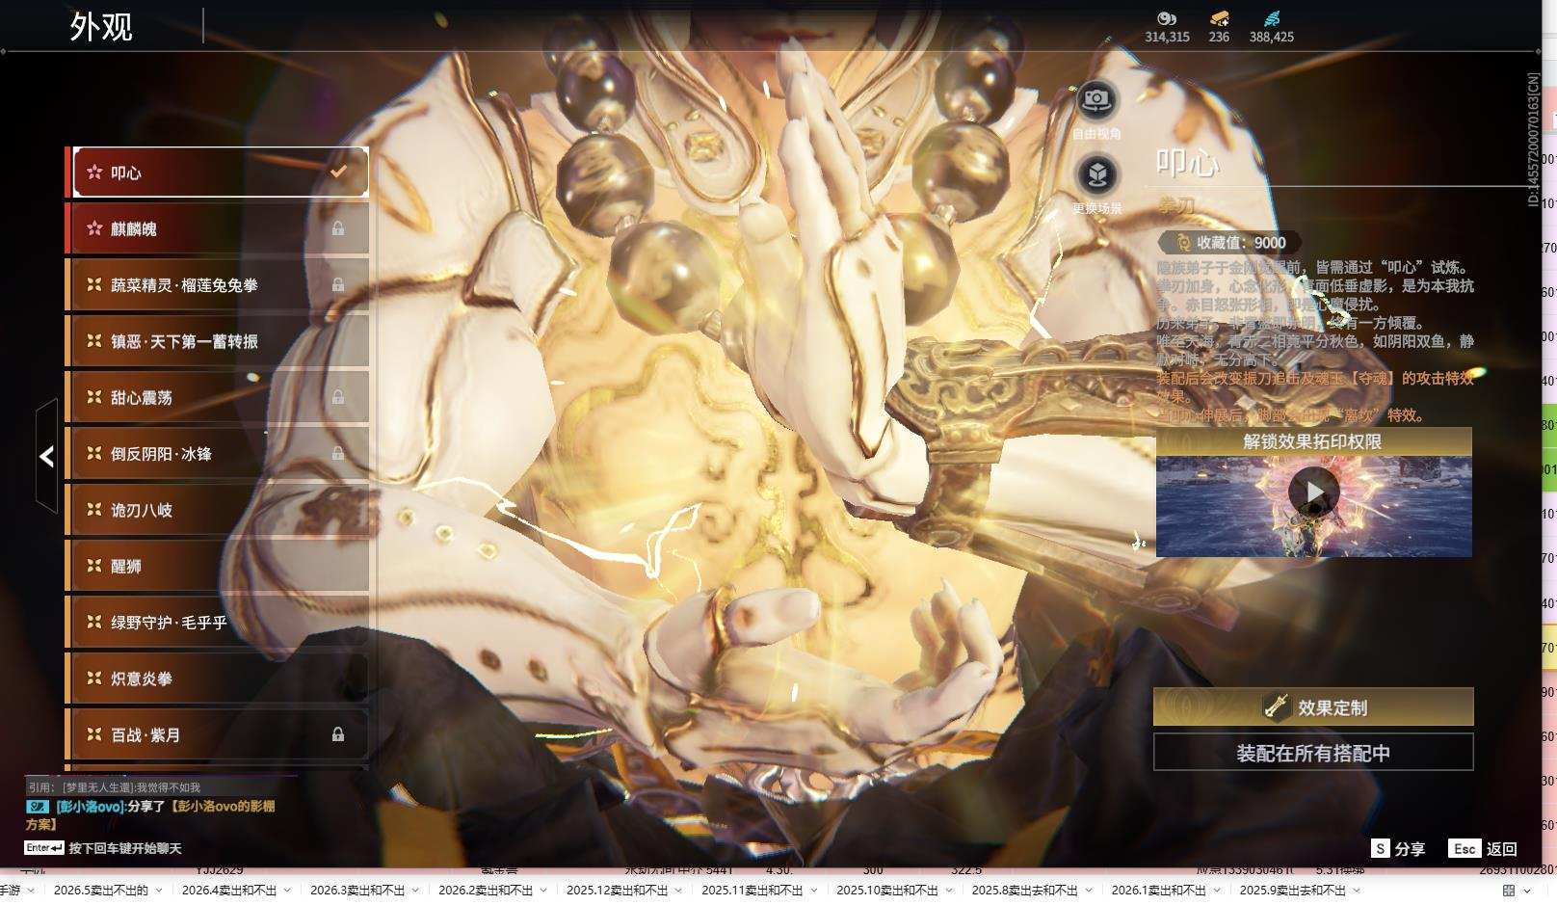
Task: Click the checkmark on the 叩心 skin
Action: (x=338, y=172)
